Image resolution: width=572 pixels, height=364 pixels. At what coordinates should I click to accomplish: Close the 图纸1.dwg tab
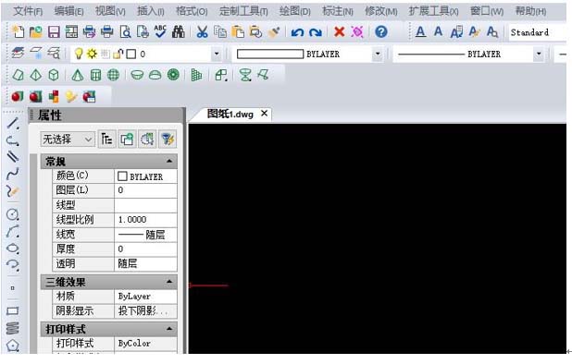tap(264, 114)
